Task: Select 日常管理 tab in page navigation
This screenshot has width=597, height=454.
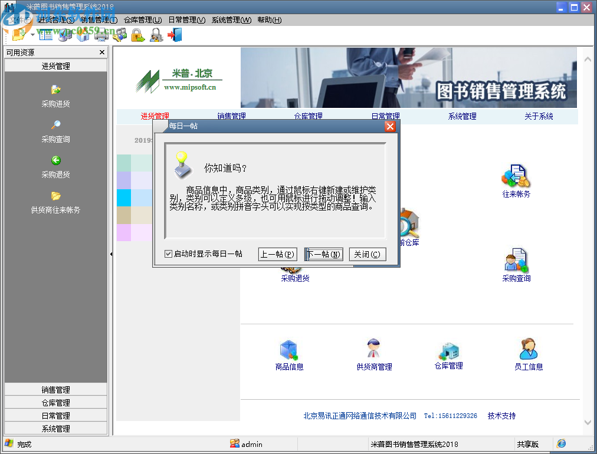Action: pyautogui.click(x=386, y=116)
